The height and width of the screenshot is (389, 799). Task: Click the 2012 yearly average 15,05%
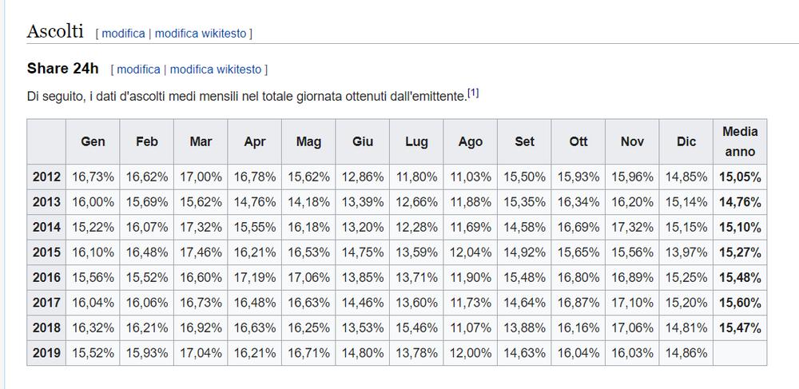[x=739, y=177]
